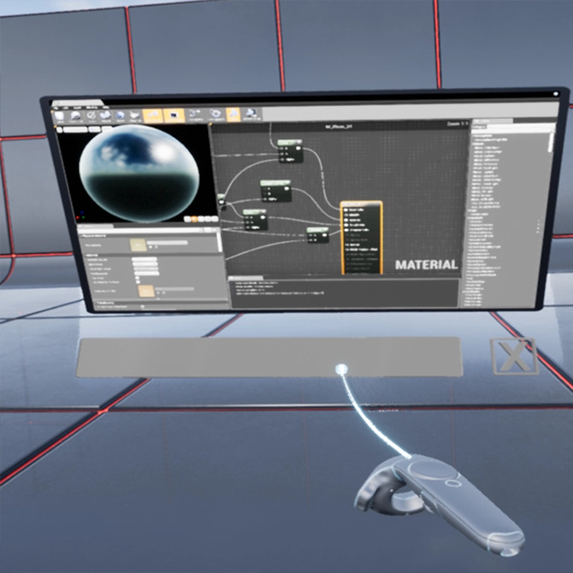573x573 pixels.
Task: Click the X close button beside the keyboard bar
Action: [515, 357]
